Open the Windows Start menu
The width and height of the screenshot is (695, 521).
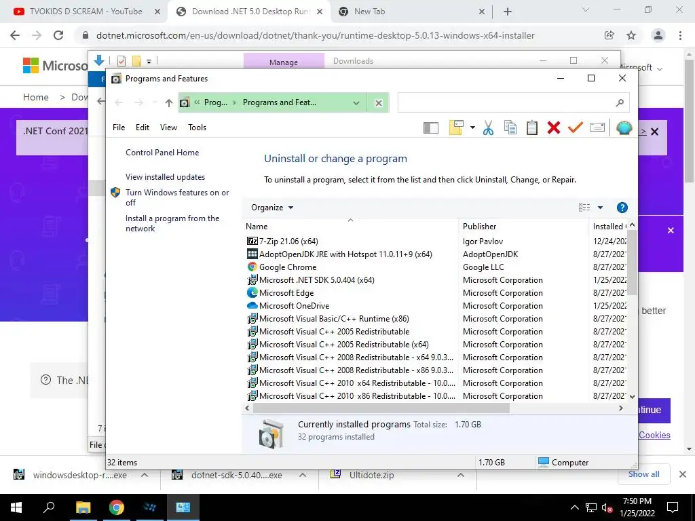tap(16, 507)
